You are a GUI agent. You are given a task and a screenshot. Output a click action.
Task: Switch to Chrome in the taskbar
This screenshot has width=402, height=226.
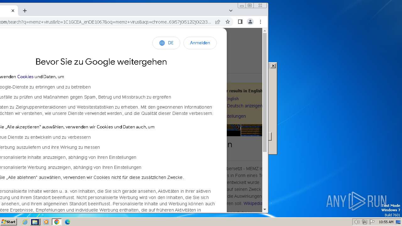tap(57, 222)
